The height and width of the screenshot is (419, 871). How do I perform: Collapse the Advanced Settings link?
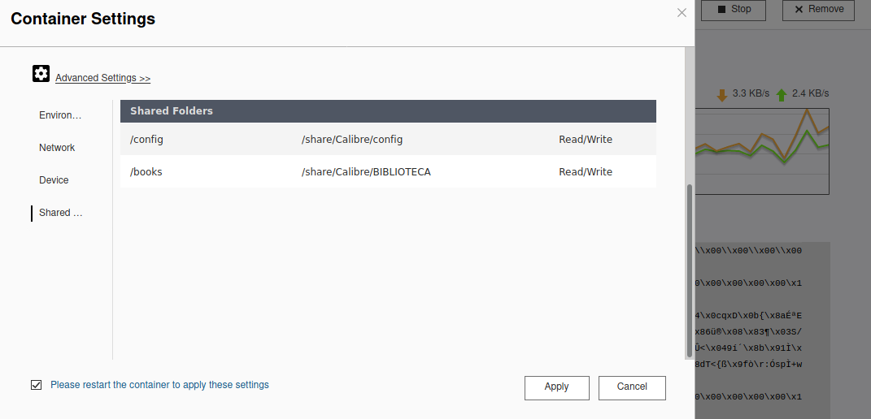[x=102, y=78]
